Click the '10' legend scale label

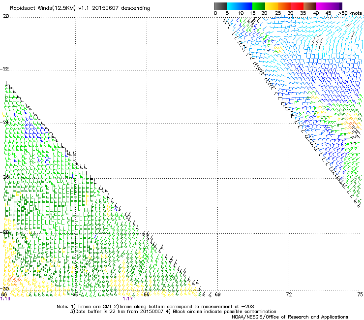[241, 13]
